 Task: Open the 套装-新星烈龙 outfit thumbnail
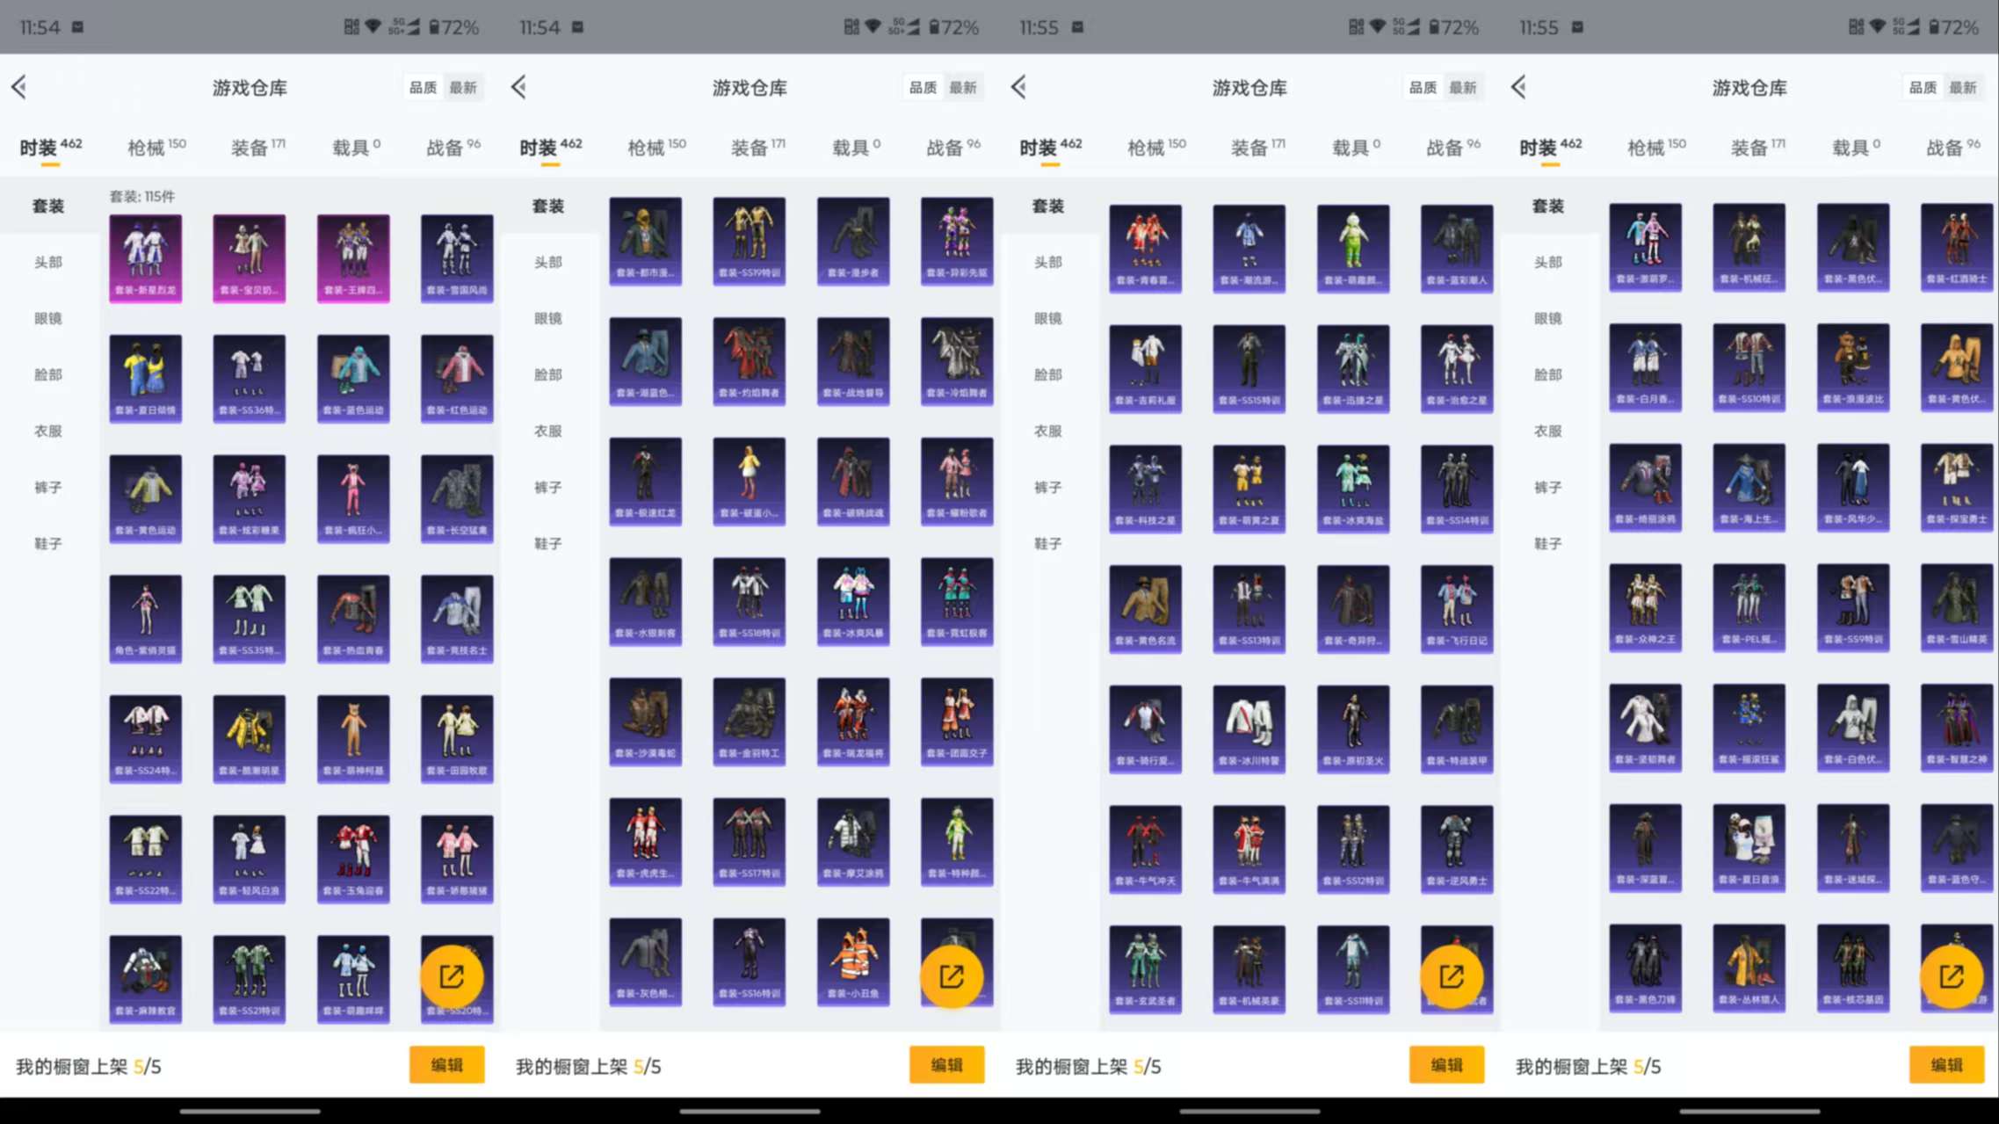pos(145,256)
